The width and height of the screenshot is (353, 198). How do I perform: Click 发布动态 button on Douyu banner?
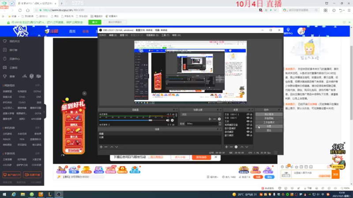pyautogui.click(x=201, y=157)
